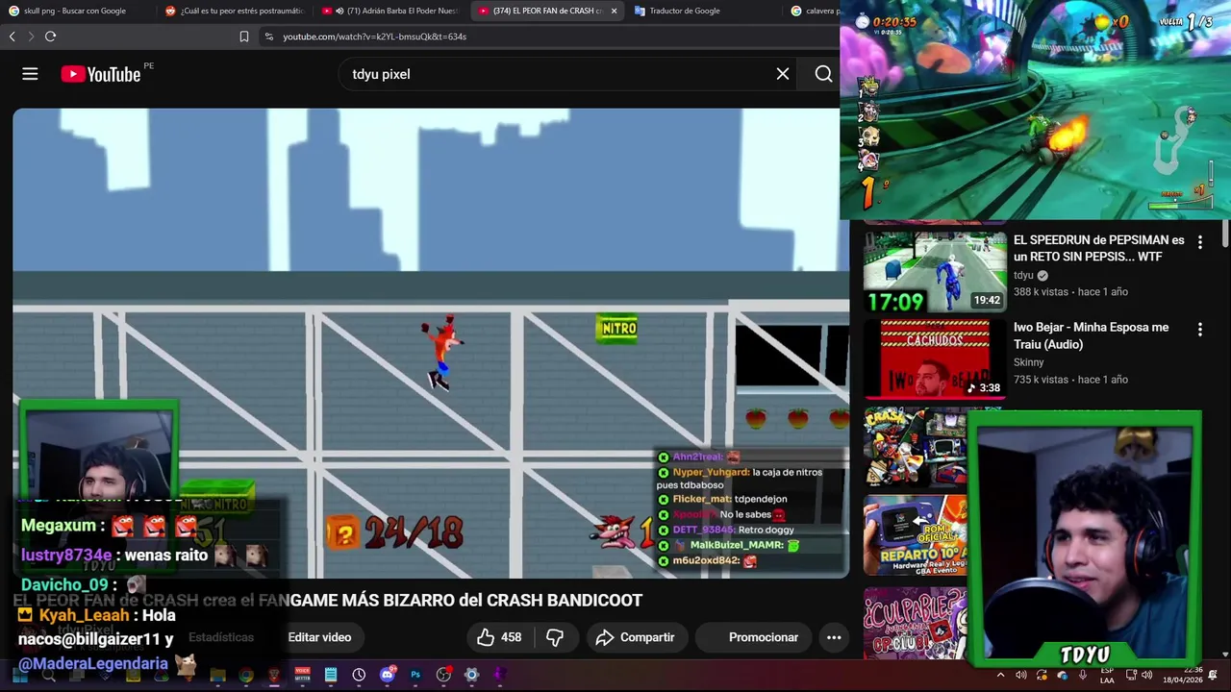Dislike the video with thumbs-down button
Image resolution: width=1231 pixels, height=692 pixels.
tap(555, 637)
